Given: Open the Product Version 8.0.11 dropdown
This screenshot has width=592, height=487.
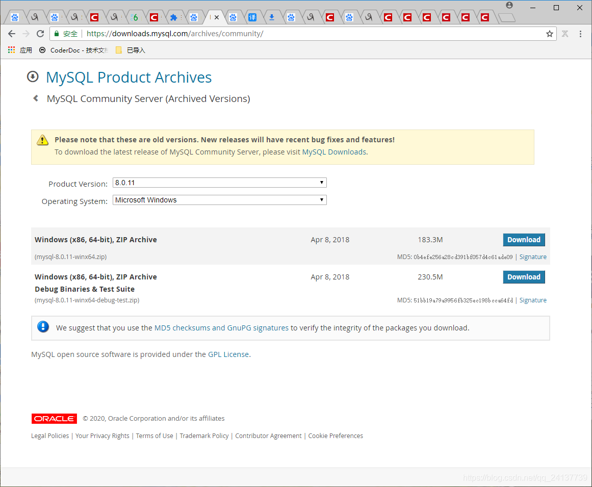Looking at the screenshot, I should tap(219, 183).
